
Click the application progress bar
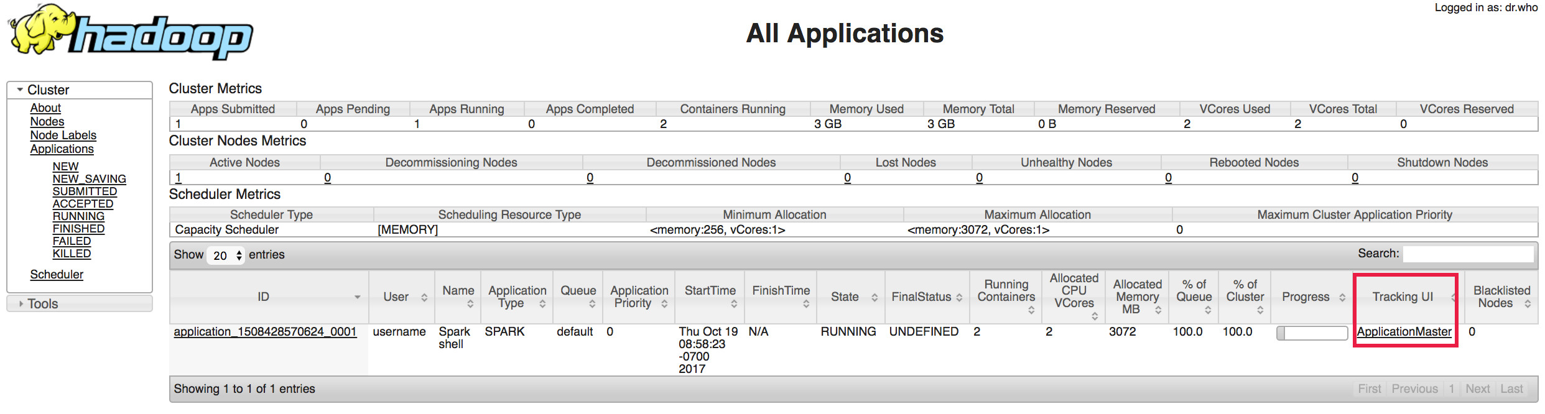click(x=1312, y=333)
